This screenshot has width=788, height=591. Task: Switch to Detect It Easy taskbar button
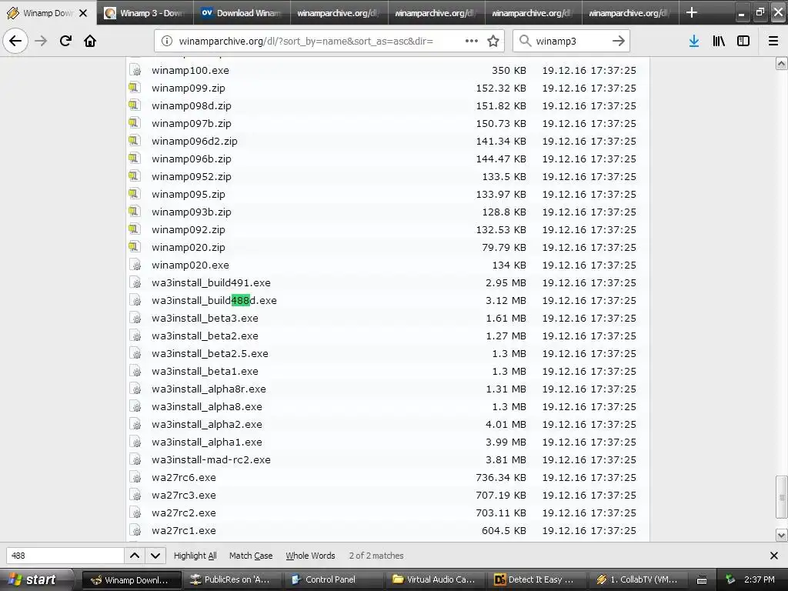536,579
